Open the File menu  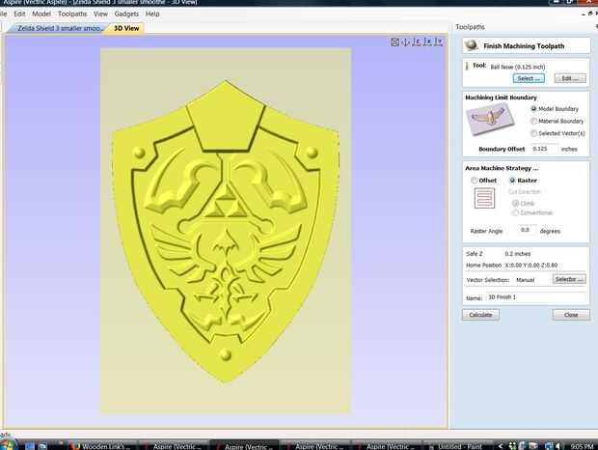tap(4, 14)
